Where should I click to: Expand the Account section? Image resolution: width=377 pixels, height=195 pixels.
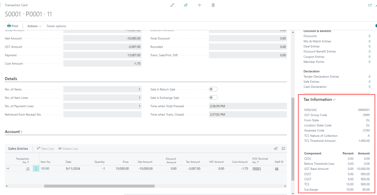[14, 132]
